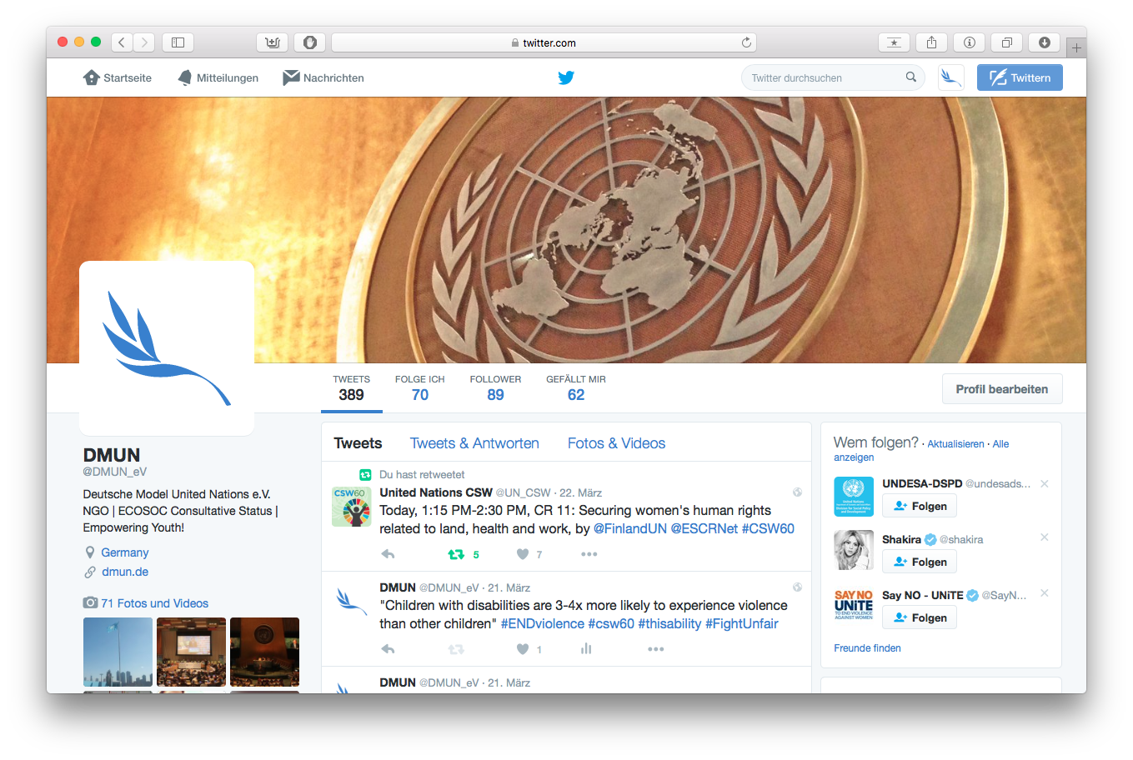Open more options on disabilities tweet
Screen dimensions: 1133x760
[x=655, y=649]
